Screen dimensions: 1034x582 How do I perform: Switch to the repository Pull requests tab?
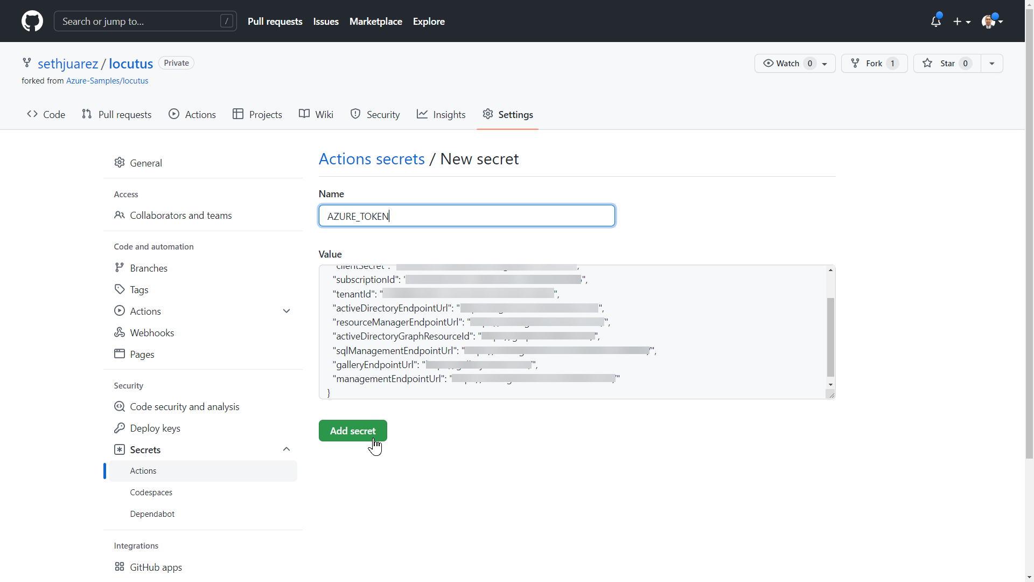(116, 114)
